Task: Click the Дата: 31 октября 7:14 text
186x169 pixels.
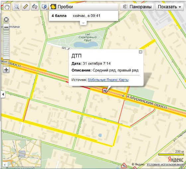Action: (x=91, y=63)
